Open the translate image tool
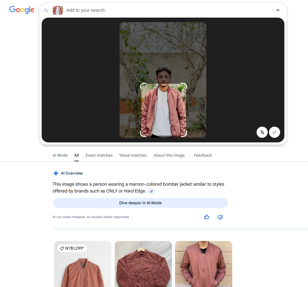The height and width of the screenshot is (287, 308). point(262,132)
